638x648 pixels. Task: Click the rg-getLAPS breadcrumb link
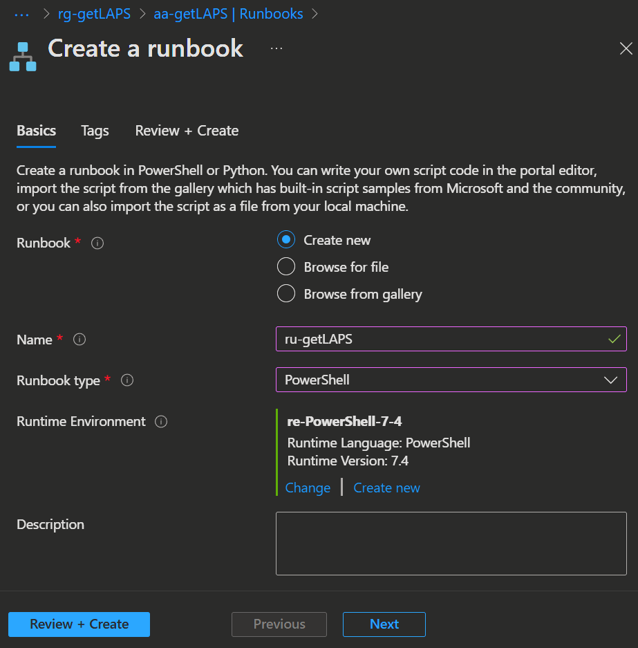pyautogui.click(x=95, y=14)
